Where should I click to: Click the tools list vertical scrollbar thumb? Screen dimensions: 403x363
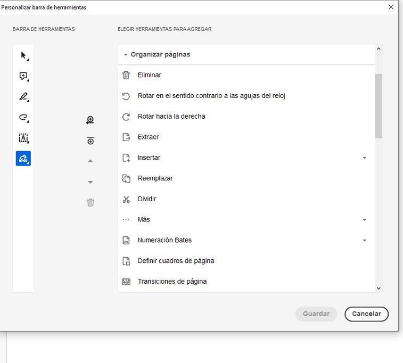click(x=379, y=105)
